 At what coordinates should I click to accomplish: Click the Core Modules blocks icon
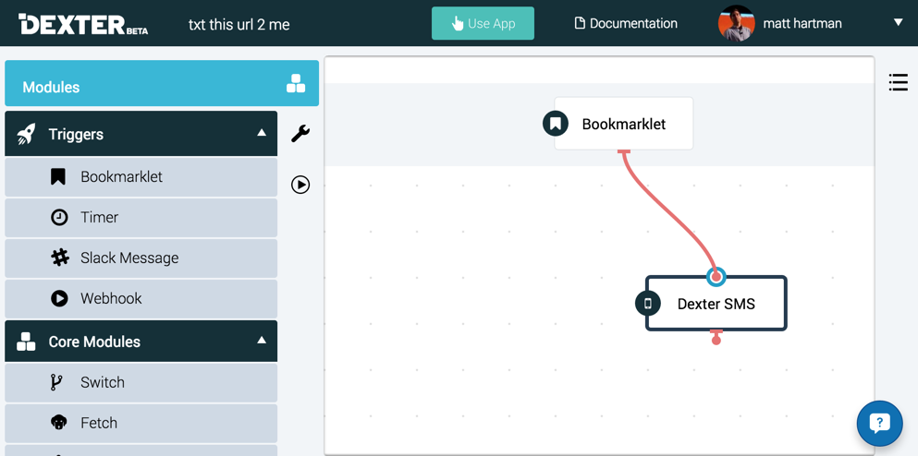tap(26, 342)
